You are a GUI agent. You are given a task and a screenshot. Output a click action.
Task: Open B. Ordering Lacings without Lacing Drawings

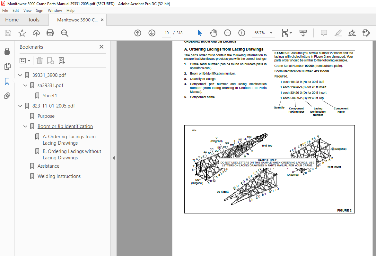72,155
